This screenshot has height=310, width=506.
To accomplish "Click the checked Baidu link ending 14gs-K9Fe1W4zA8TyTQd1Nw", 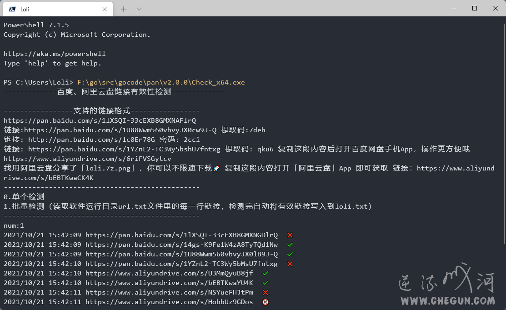I will pyautogui.click(x=182, y=245).
